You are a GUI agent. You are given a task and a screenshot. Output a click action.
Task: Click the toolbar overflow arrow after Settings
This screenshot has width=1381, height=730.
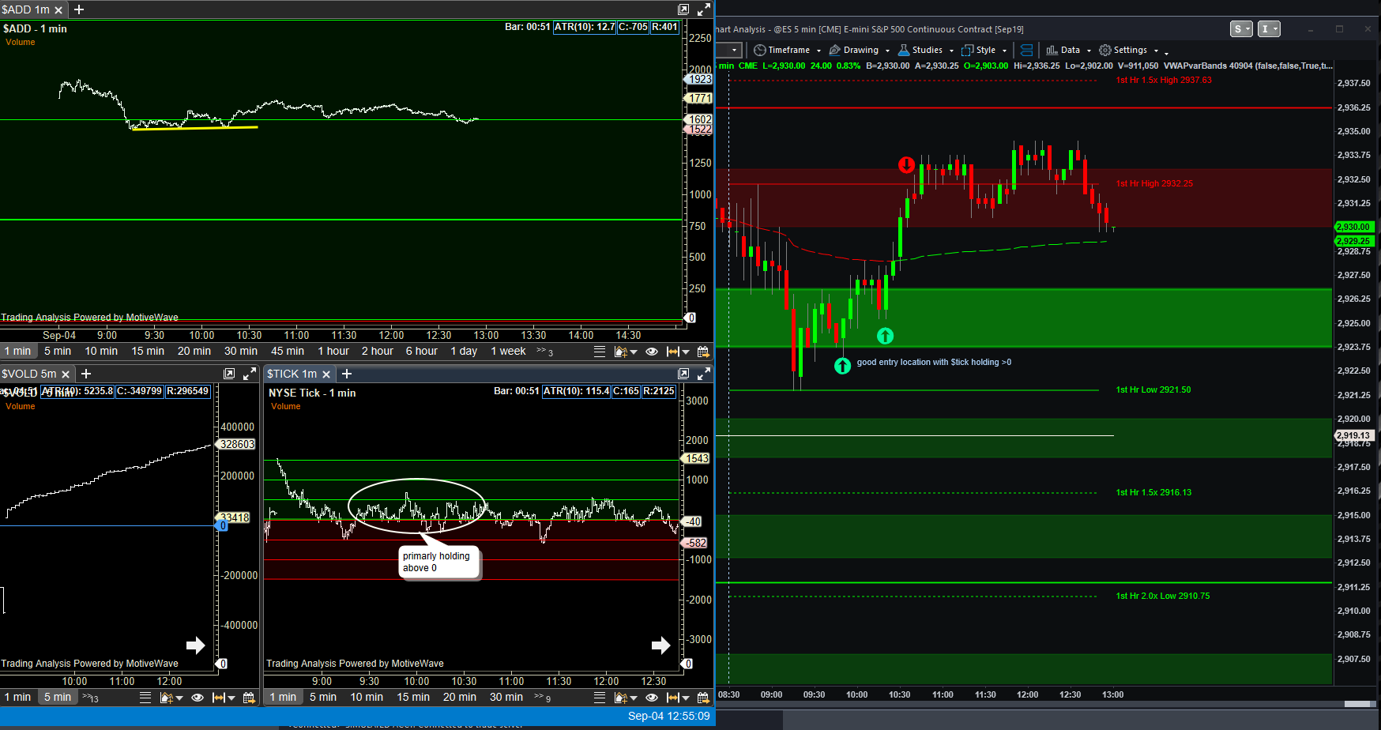point(1166,52)
